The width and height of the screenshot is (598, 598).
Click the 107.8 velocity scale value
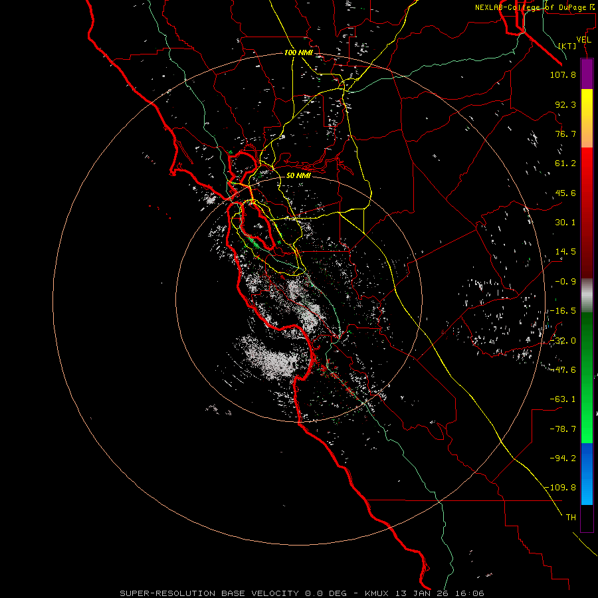coord(563,74)
